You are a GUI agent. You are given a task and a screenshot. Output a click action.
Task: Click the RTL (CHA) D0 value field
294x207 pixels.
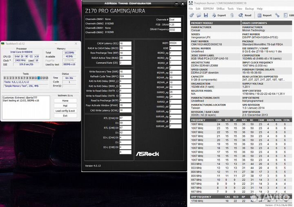(x=125, y=118)
